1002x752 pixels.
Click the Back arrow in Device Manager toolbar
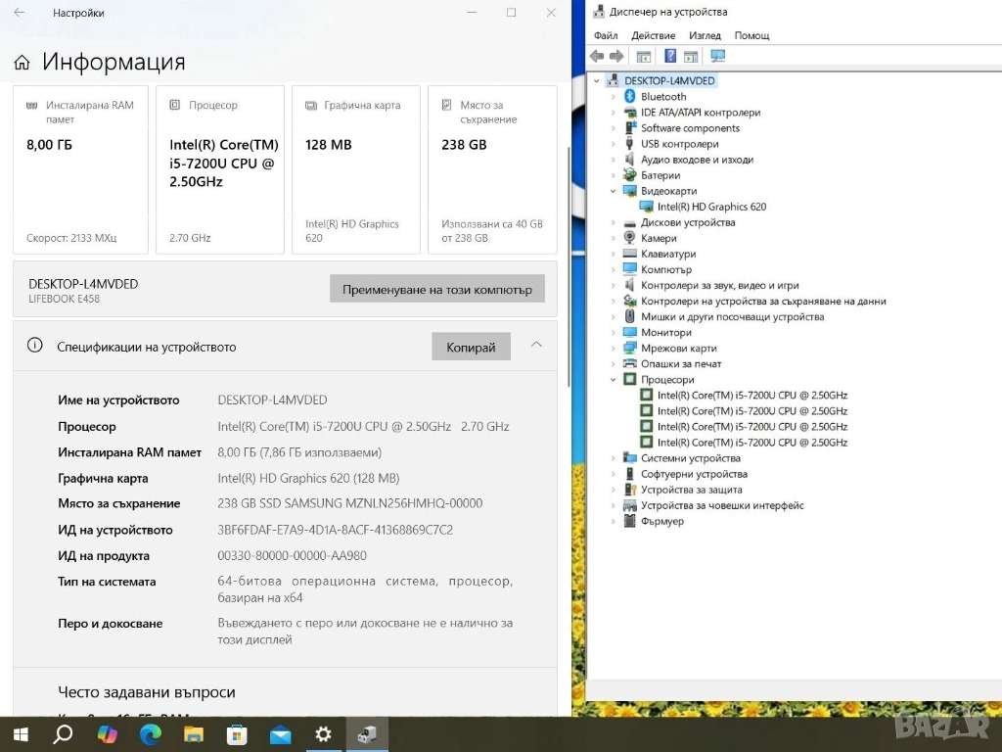(597, 57)
